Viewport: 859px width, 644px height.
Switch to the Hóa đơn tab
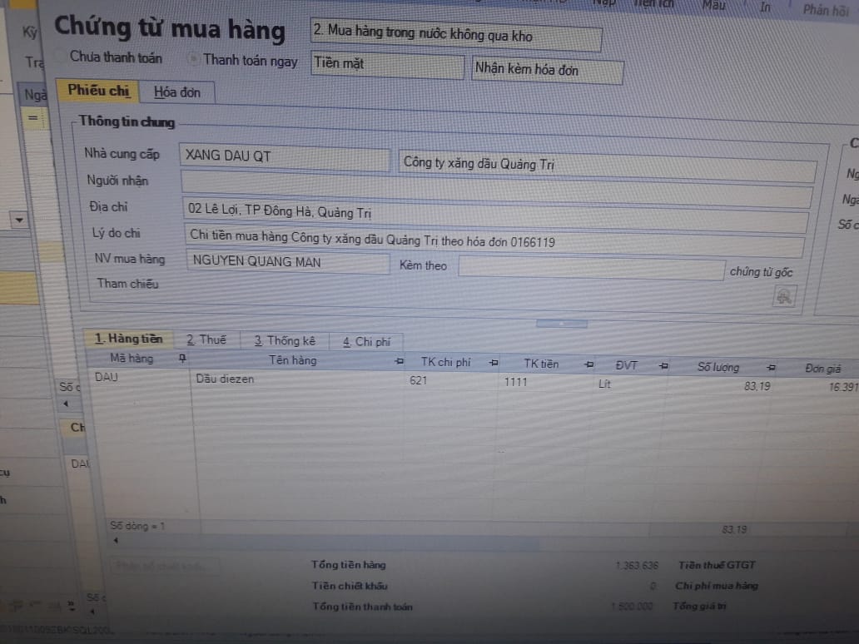pos(177,92)
